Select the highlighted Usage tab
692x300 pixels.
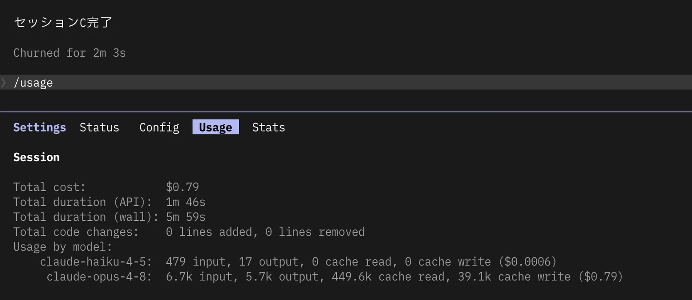tap(215, 127)
